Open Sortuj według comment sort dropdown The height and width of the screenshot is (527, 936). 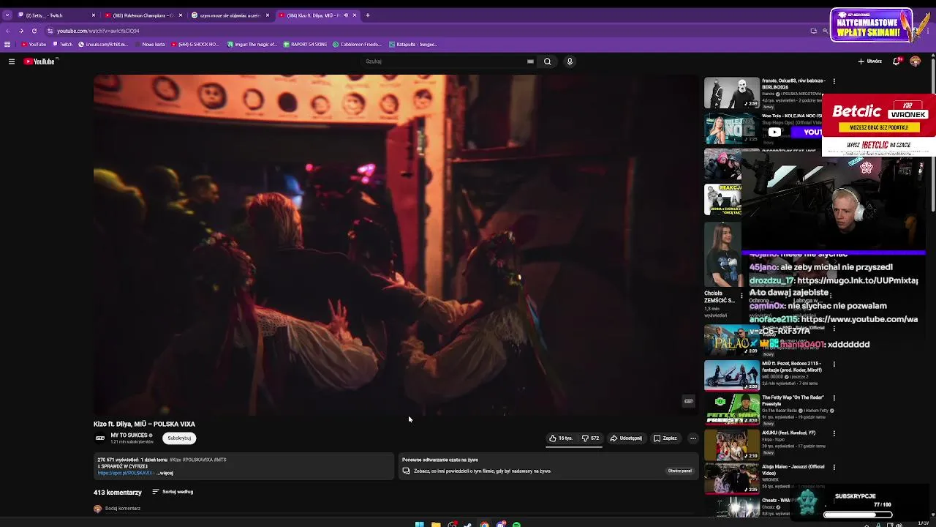click(173, 492)
